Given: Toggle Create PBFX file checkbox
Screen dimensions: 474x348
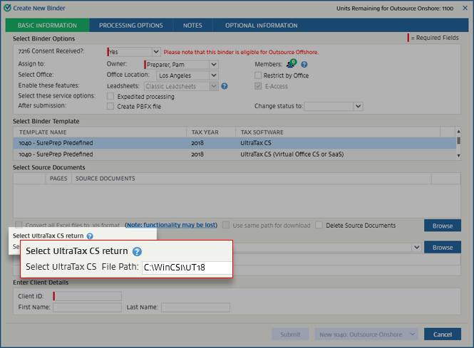Looking at the screenshot, I should tap(110, 106).
